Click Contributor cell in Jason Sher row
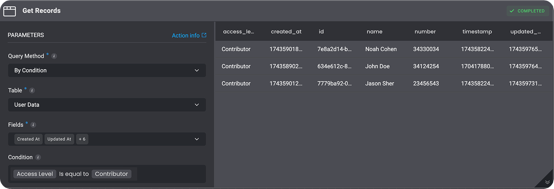Viewport: 554px width, 189px height. pos(236,84)
